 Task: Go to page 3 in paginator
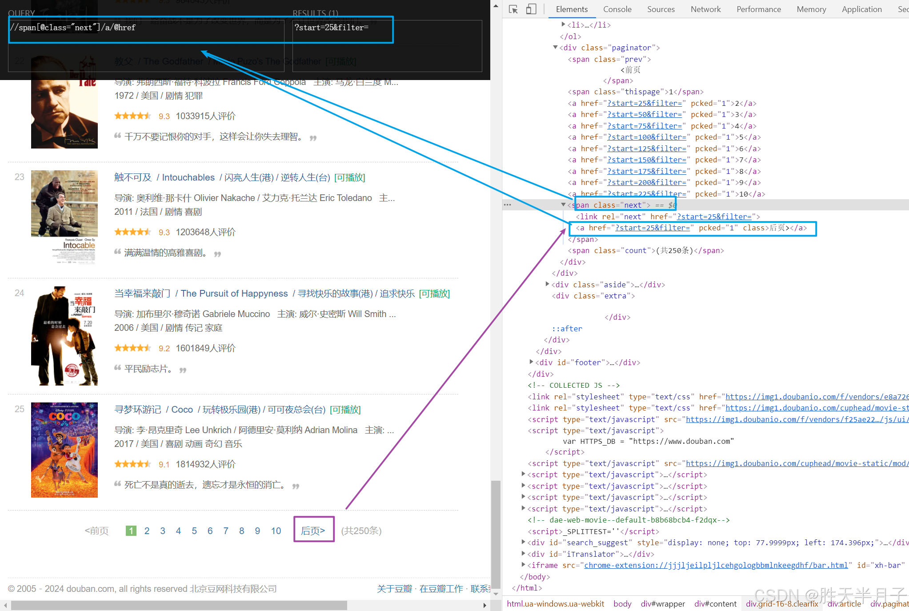163,531
